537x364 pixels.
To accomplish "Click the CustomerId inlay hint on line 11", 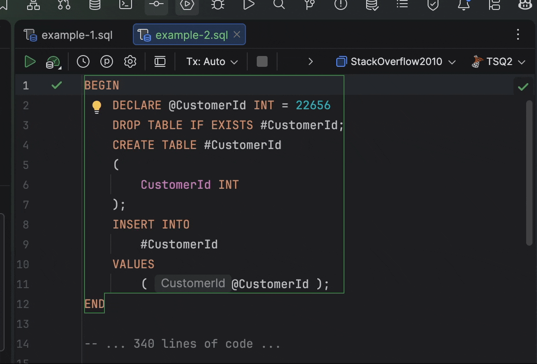I will click(x=193, y=283).
